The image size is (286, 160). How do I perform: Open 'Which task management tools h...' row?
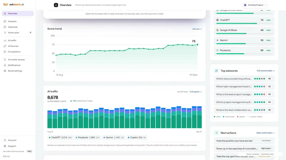click(x=244, y=86)
